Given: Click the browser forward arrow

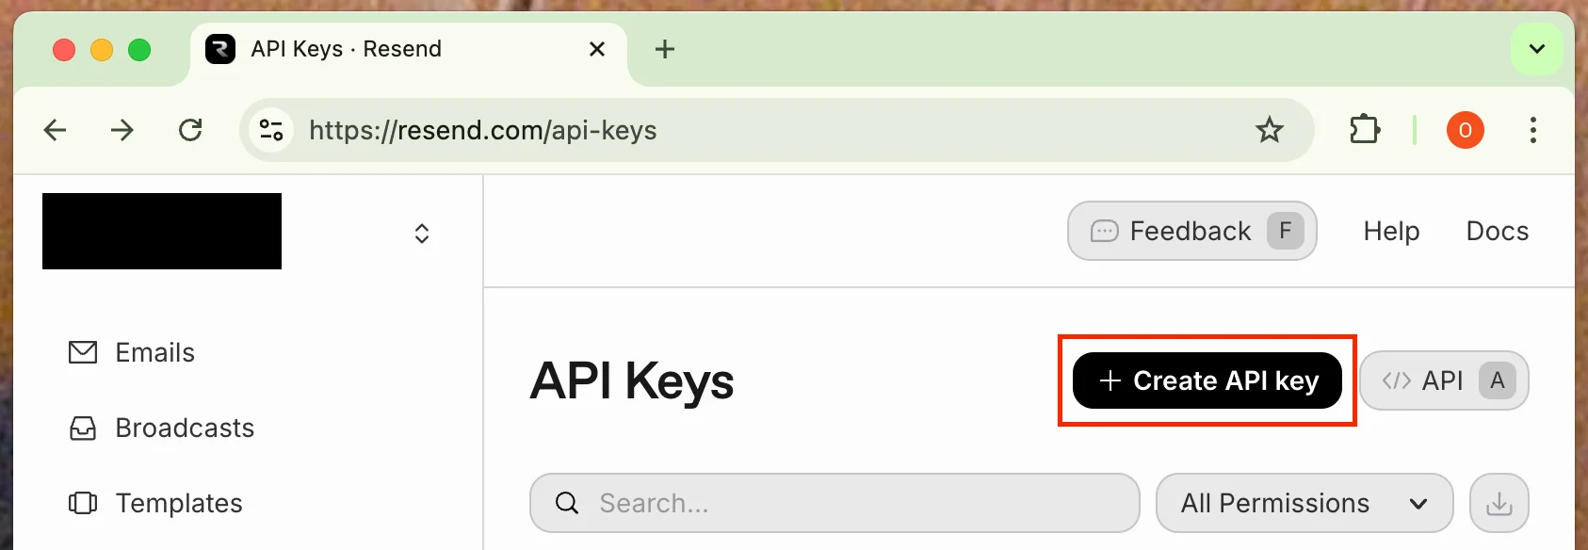Looking at the screenshot, I should pyautogui.click(x=122, y=130).
